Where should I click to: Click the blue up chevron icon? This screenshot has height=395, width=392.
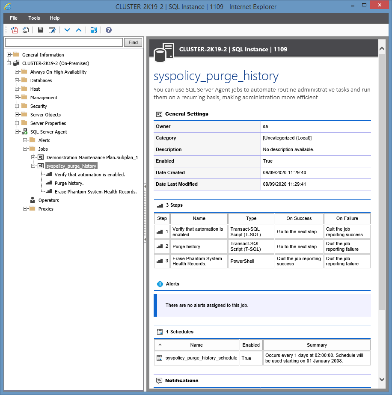coord(79,30)
